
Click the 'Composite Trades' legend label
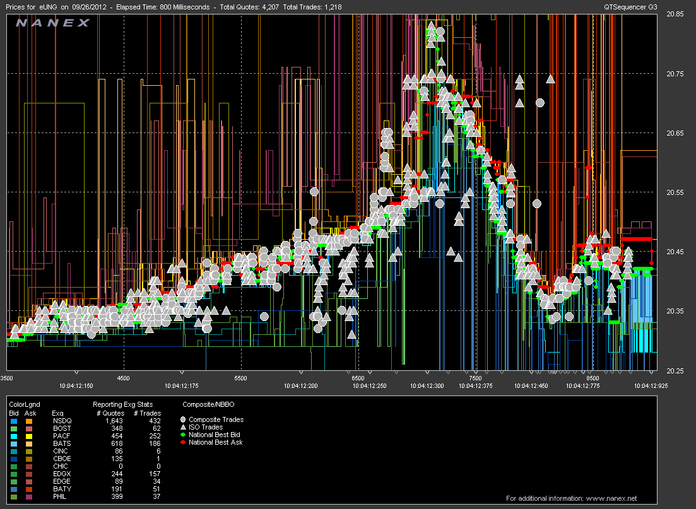[216, 419]
